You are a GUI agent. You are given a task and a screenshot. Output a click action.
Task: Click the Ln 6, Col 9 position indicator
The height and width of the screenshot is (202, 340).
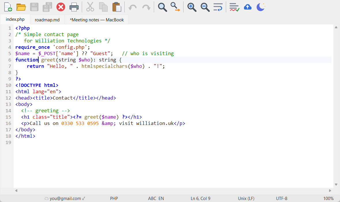(201, 199)
